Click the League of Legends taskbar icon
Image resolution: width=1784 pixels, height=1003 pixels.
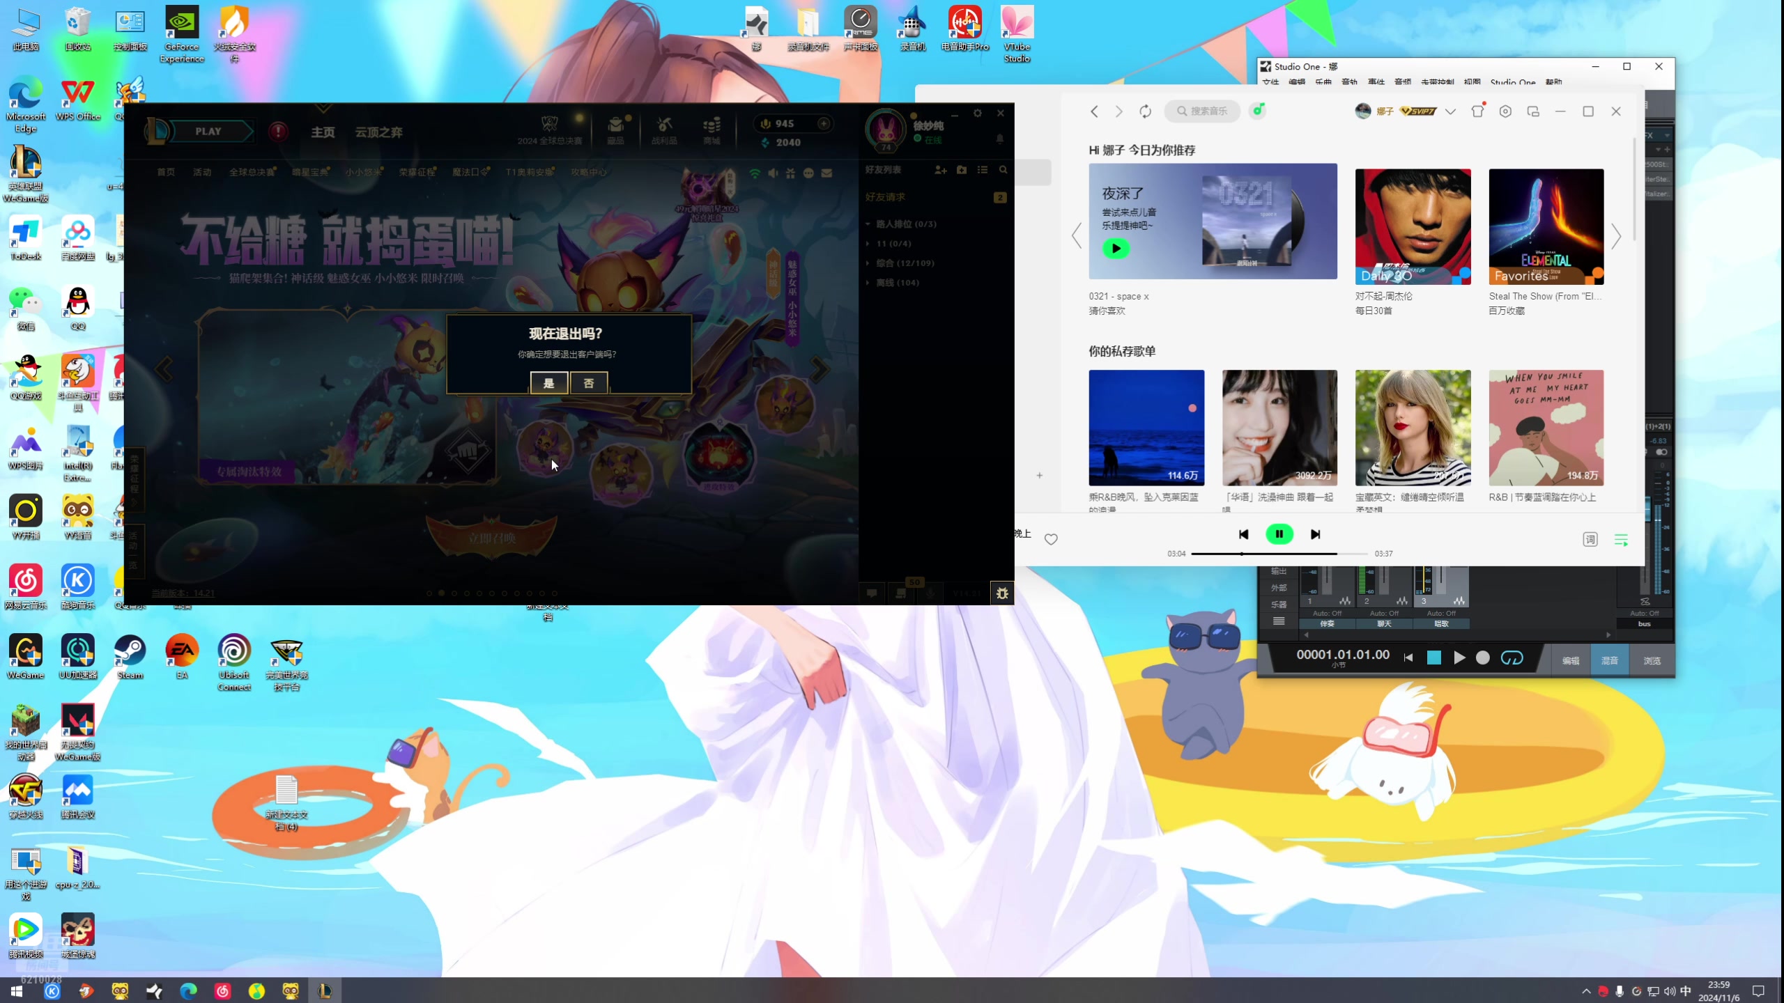pos(325,990)
